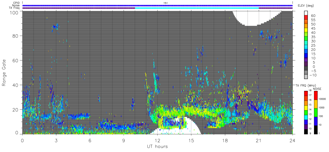Click the cyan middle segment of TX Freq bar
This screenshot has height=152, width=329.
tap(197, 8)
